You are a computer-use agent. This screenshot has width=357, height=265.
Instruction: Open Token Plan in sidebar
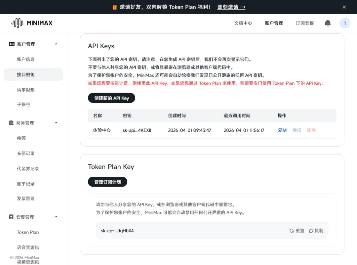28,232
